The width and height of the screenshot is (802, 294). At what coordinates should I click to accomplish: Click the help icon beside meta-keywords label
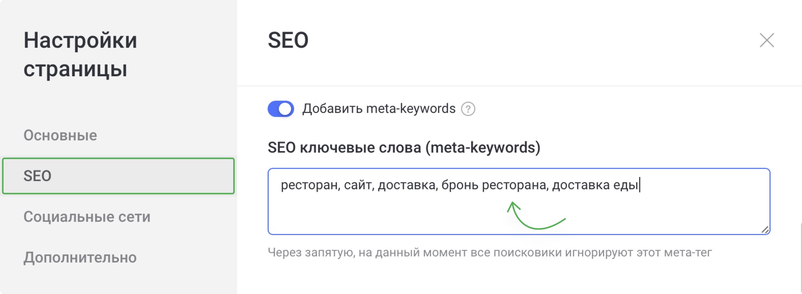(x=469, y=109)
